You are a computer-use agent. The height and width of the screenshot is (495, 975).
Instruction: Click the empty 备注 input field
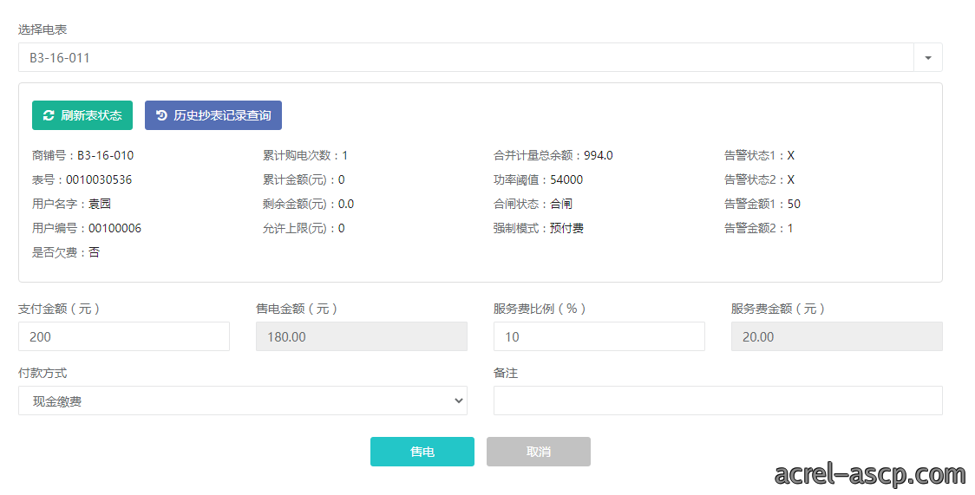[717, 401]
